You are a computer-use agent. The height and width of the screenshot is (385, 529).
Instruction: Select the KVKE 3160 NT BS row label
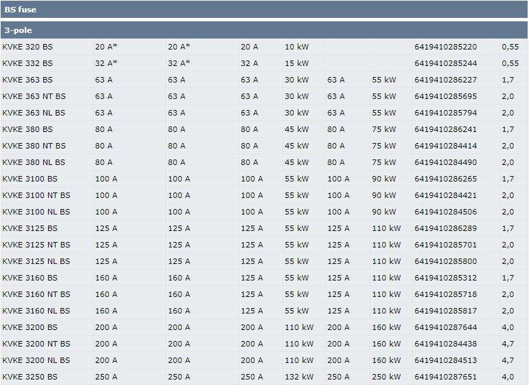[x=36, y=294]
